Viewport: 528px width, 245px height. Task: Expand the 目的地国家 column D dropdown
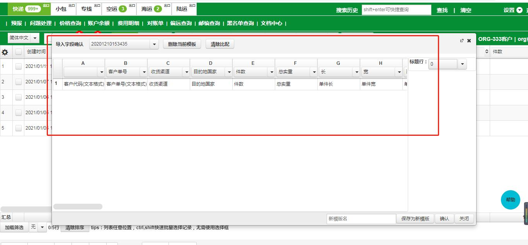[229, 72]
